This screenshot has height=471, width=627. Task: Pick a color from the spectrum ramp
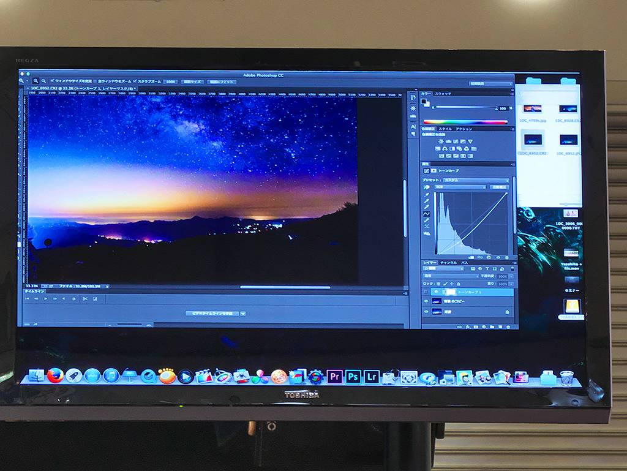tap(466, 122)
